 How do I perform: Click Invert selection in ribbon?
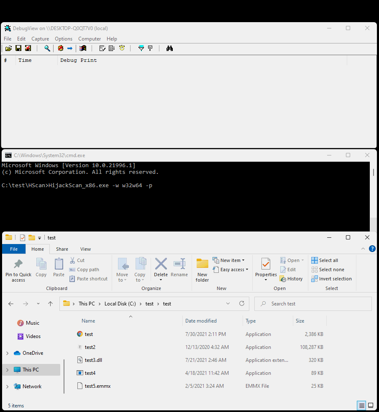click(x=331, y=279)
